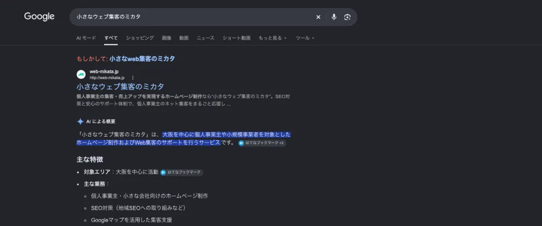Click the 個人事業主・小さな会社向けのホームページ制作 line

(x=150, y=196)
